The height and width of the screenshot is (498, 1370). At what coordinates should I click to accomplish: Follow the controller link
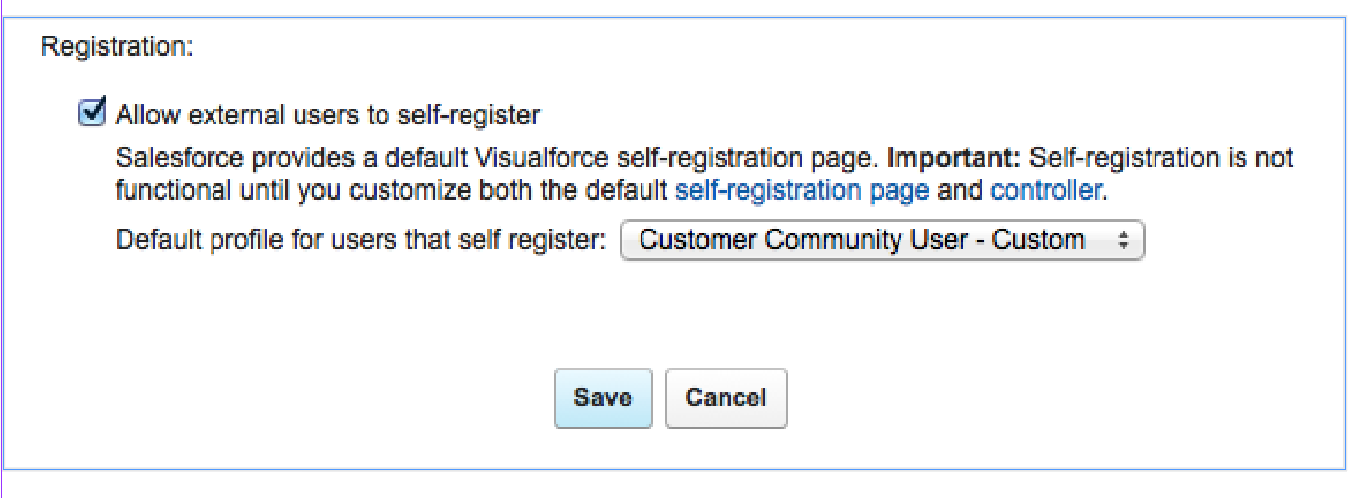point(1046,191)
